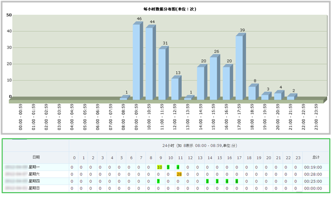Click the 07:00 - 07:59 axis label
Screen dimensions: 332x197
point(111,117)
